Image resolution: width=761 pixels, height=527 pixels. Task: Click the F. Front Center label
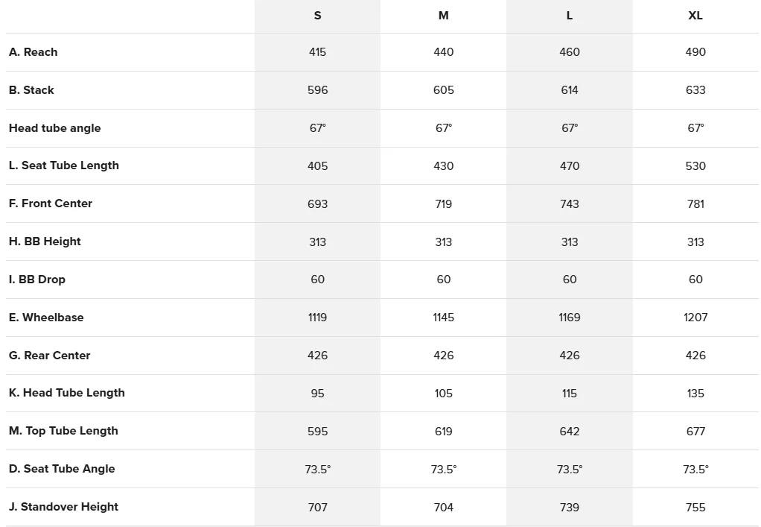click(x=51, y=203)
